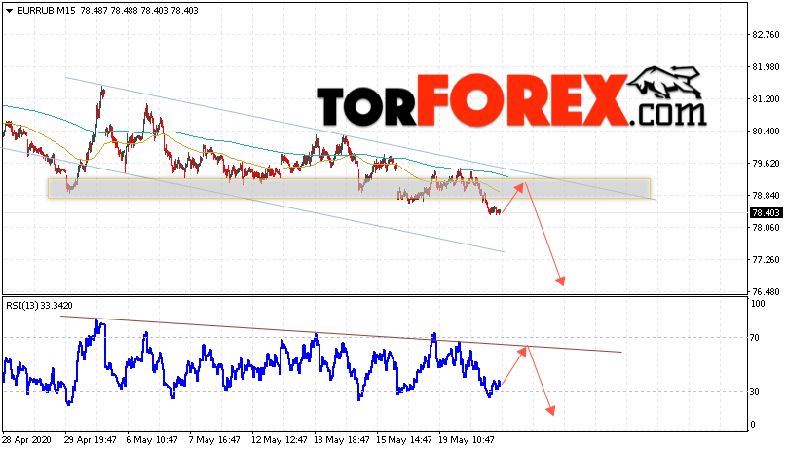Select the RSI(13) 33.3420 indicator label
The image size is (787, 451).
[39, 305]
